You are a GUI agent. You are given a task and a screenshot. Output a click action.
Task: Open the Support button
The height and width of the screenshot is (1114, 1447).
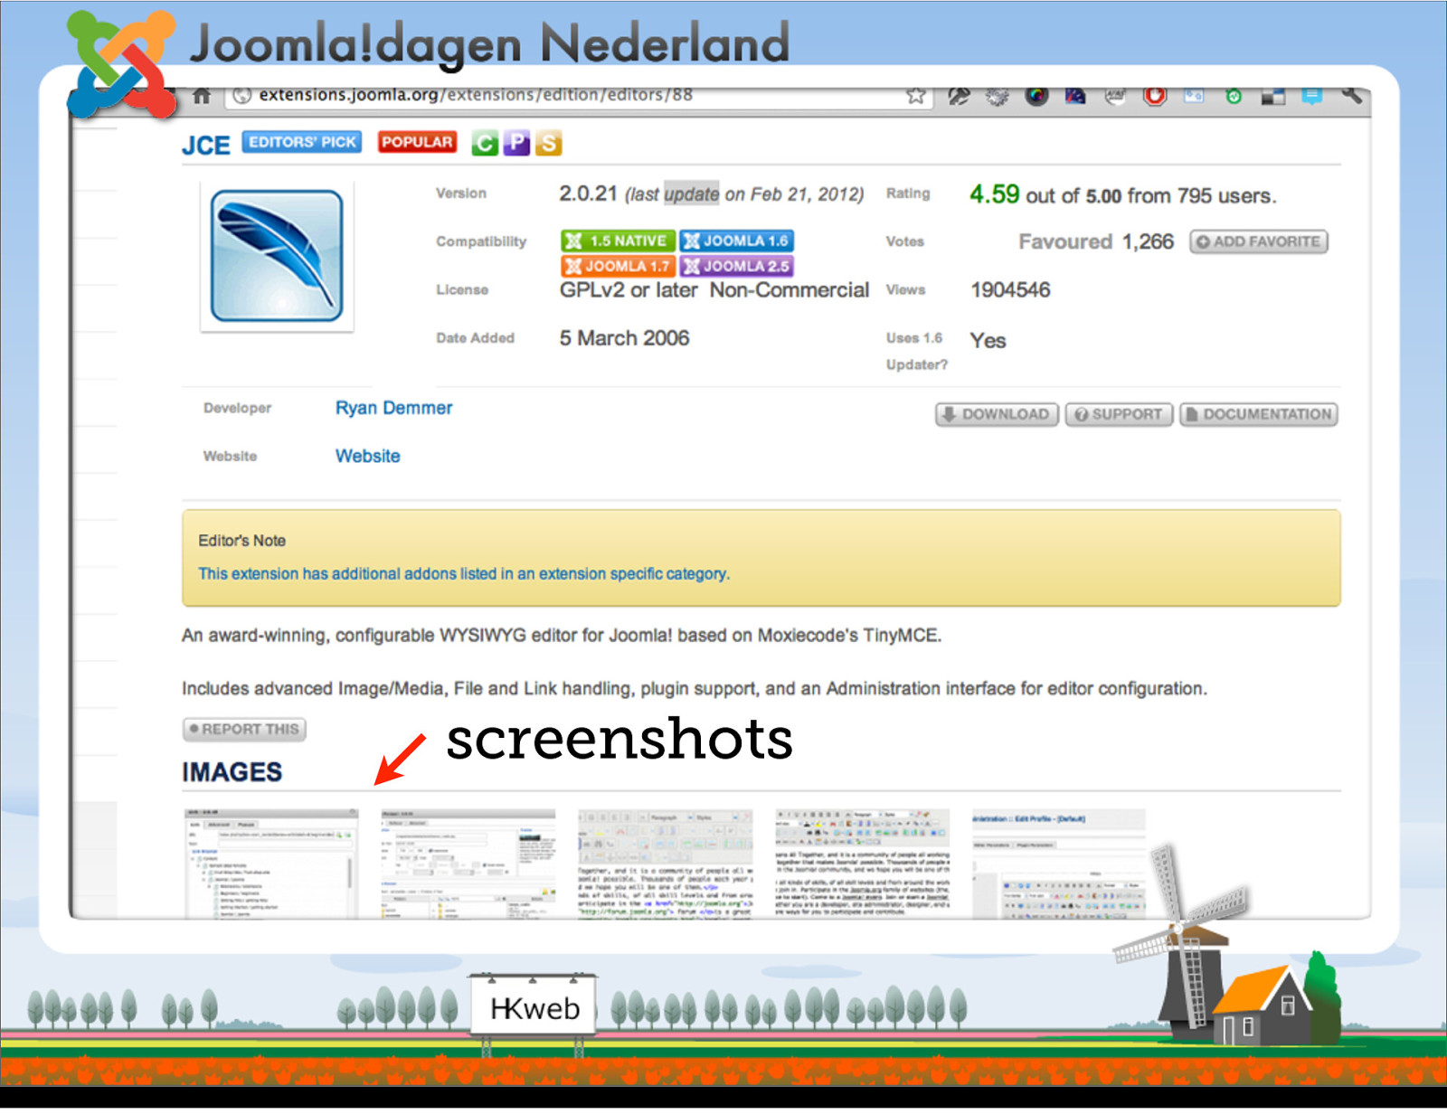tap(1119, 414)
